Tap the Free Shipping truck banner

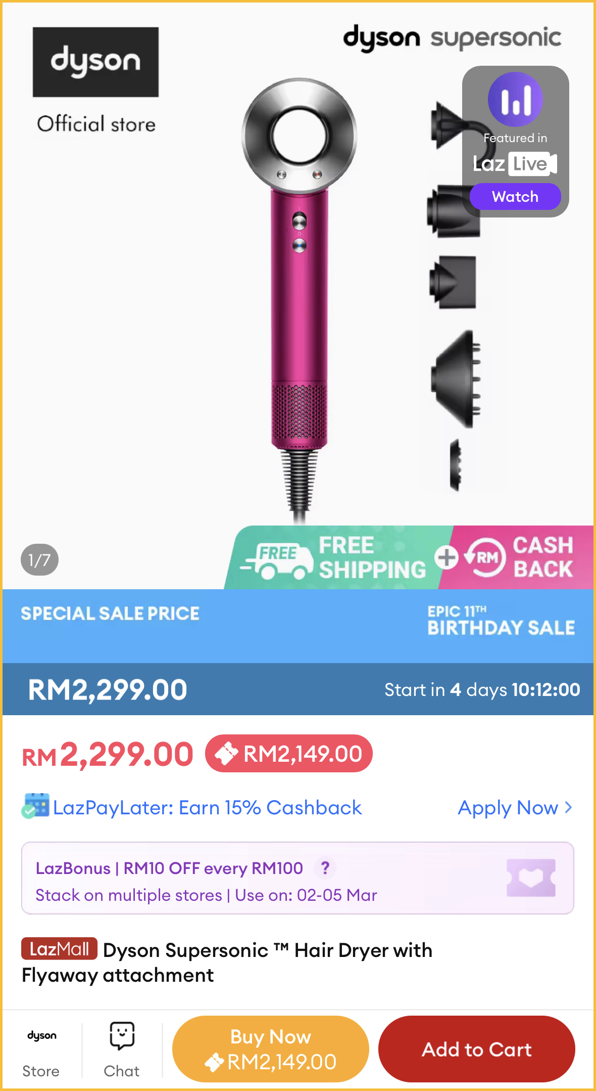(x=334, y=557)
